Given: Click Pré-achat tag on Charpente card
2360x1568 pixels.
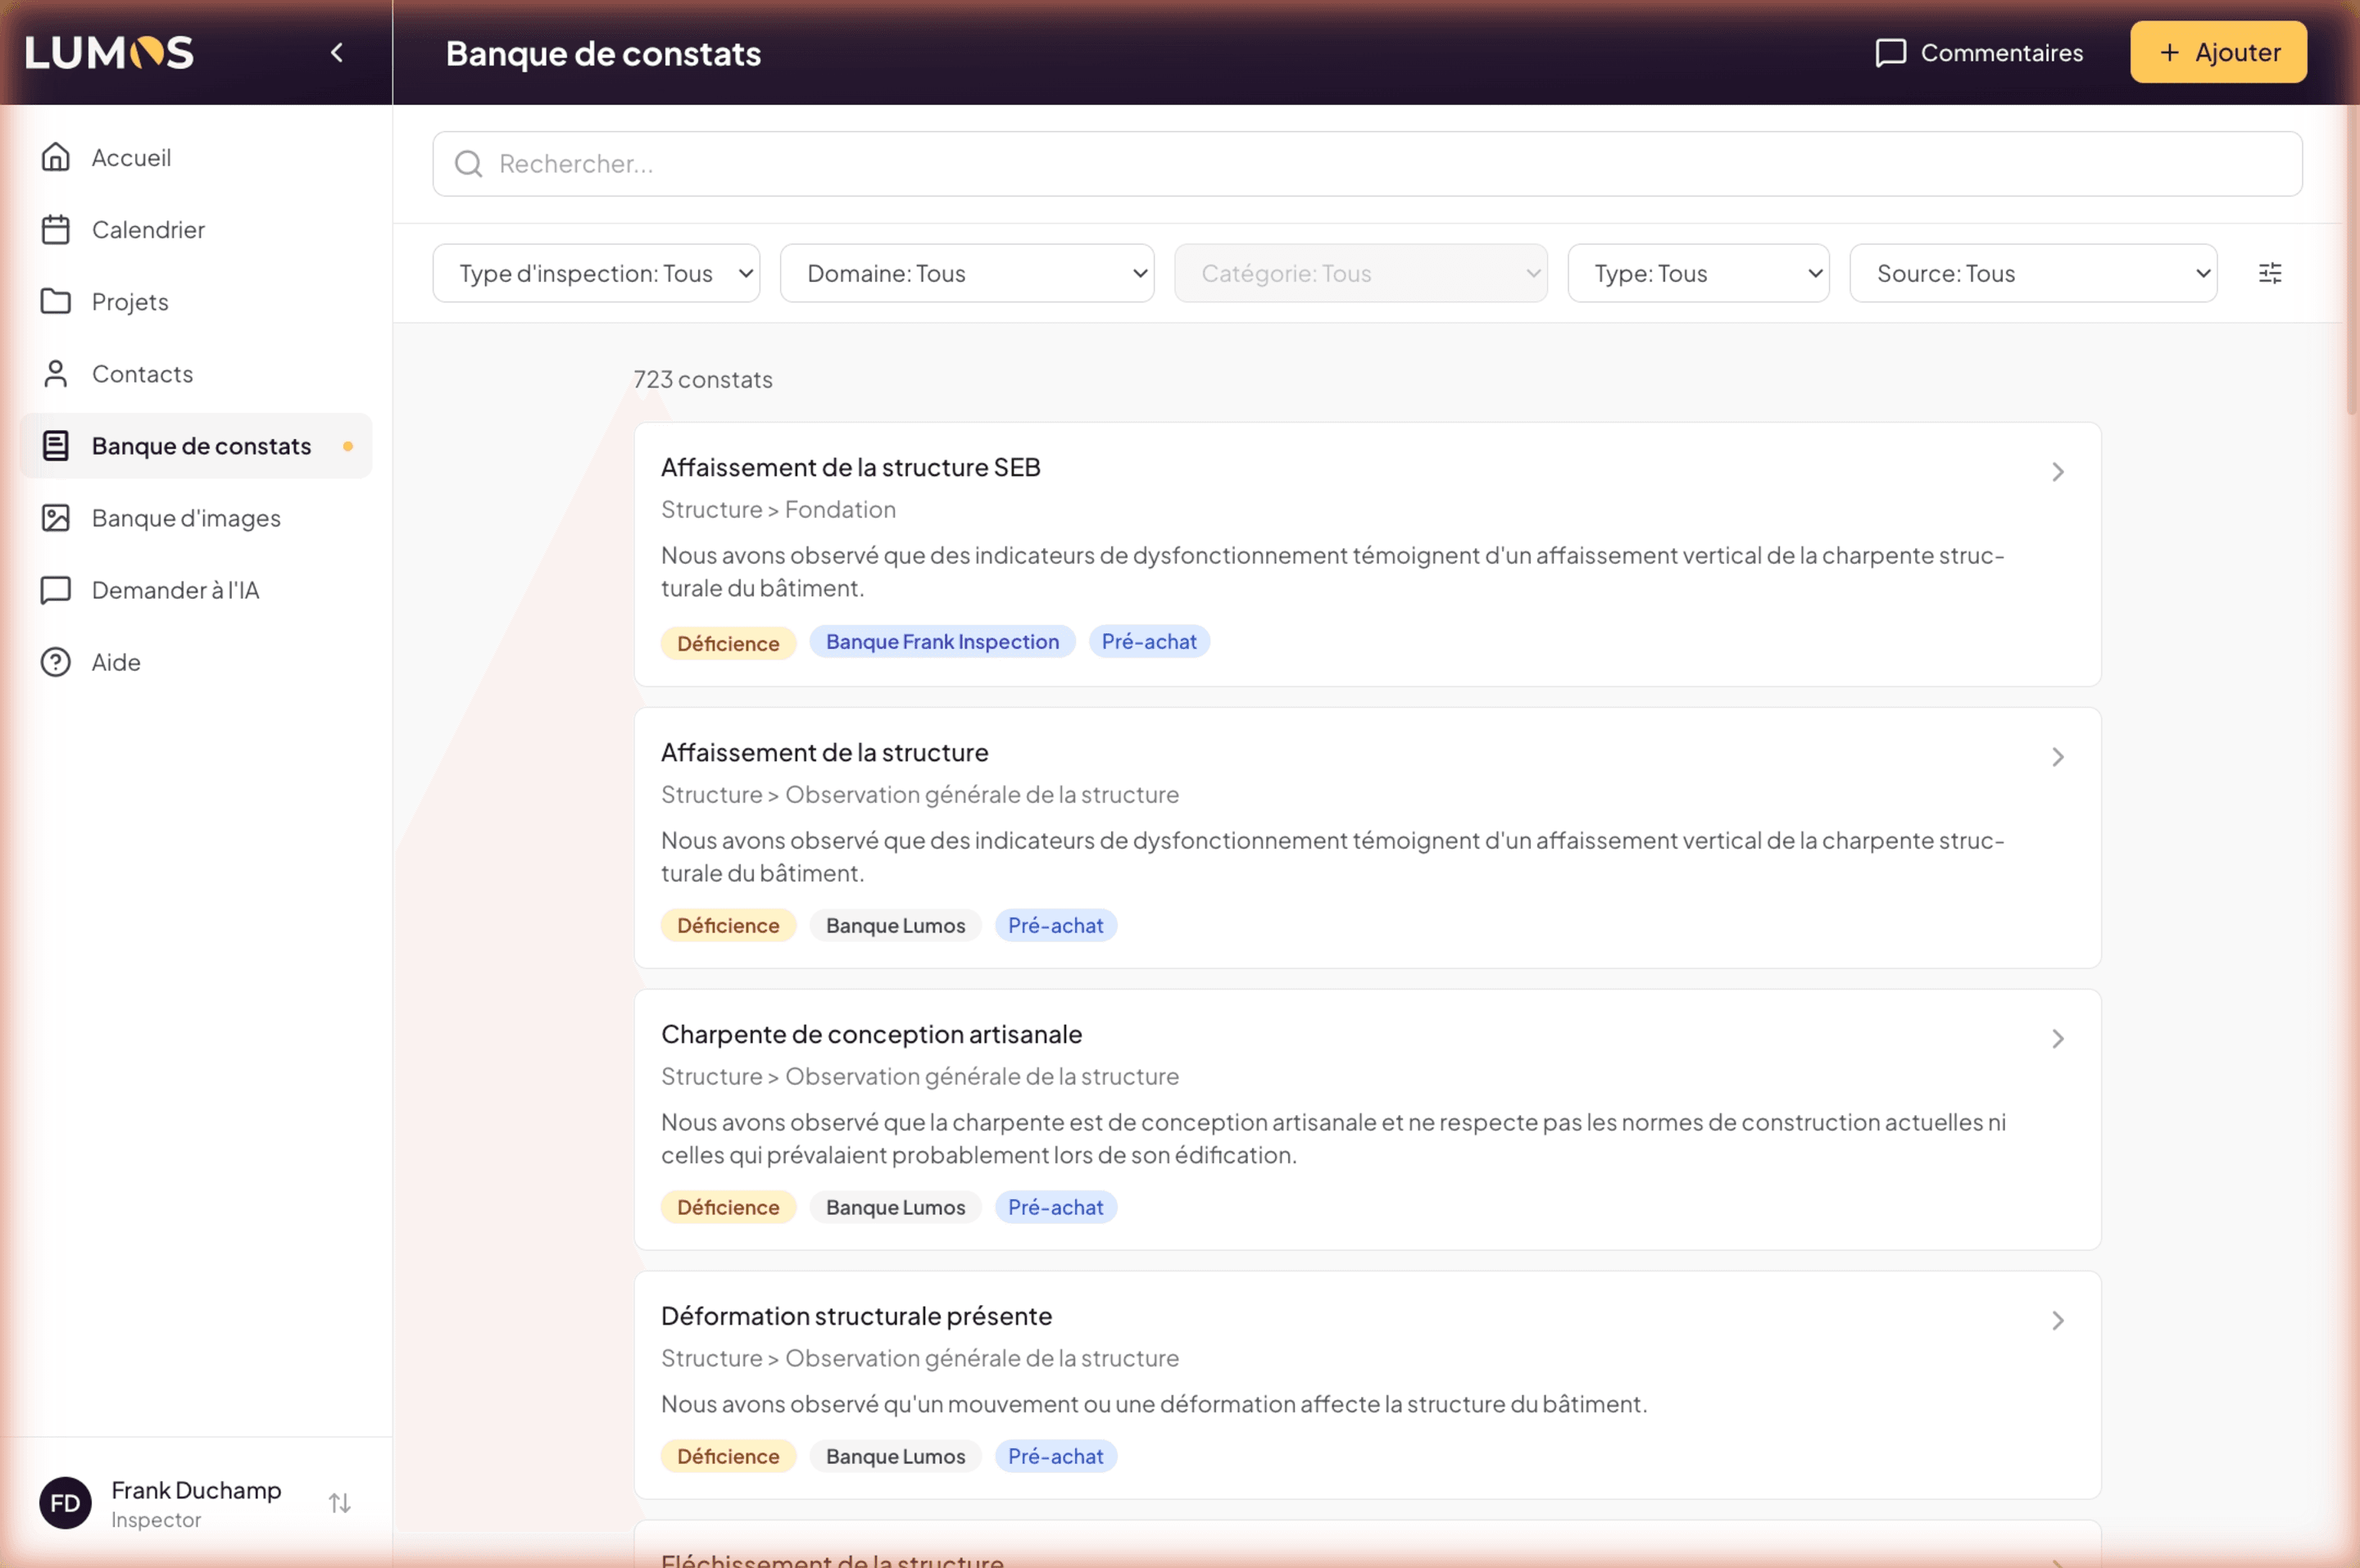Looking at the screenshot, I should pyautogui.click(x=1056, y=1207).
